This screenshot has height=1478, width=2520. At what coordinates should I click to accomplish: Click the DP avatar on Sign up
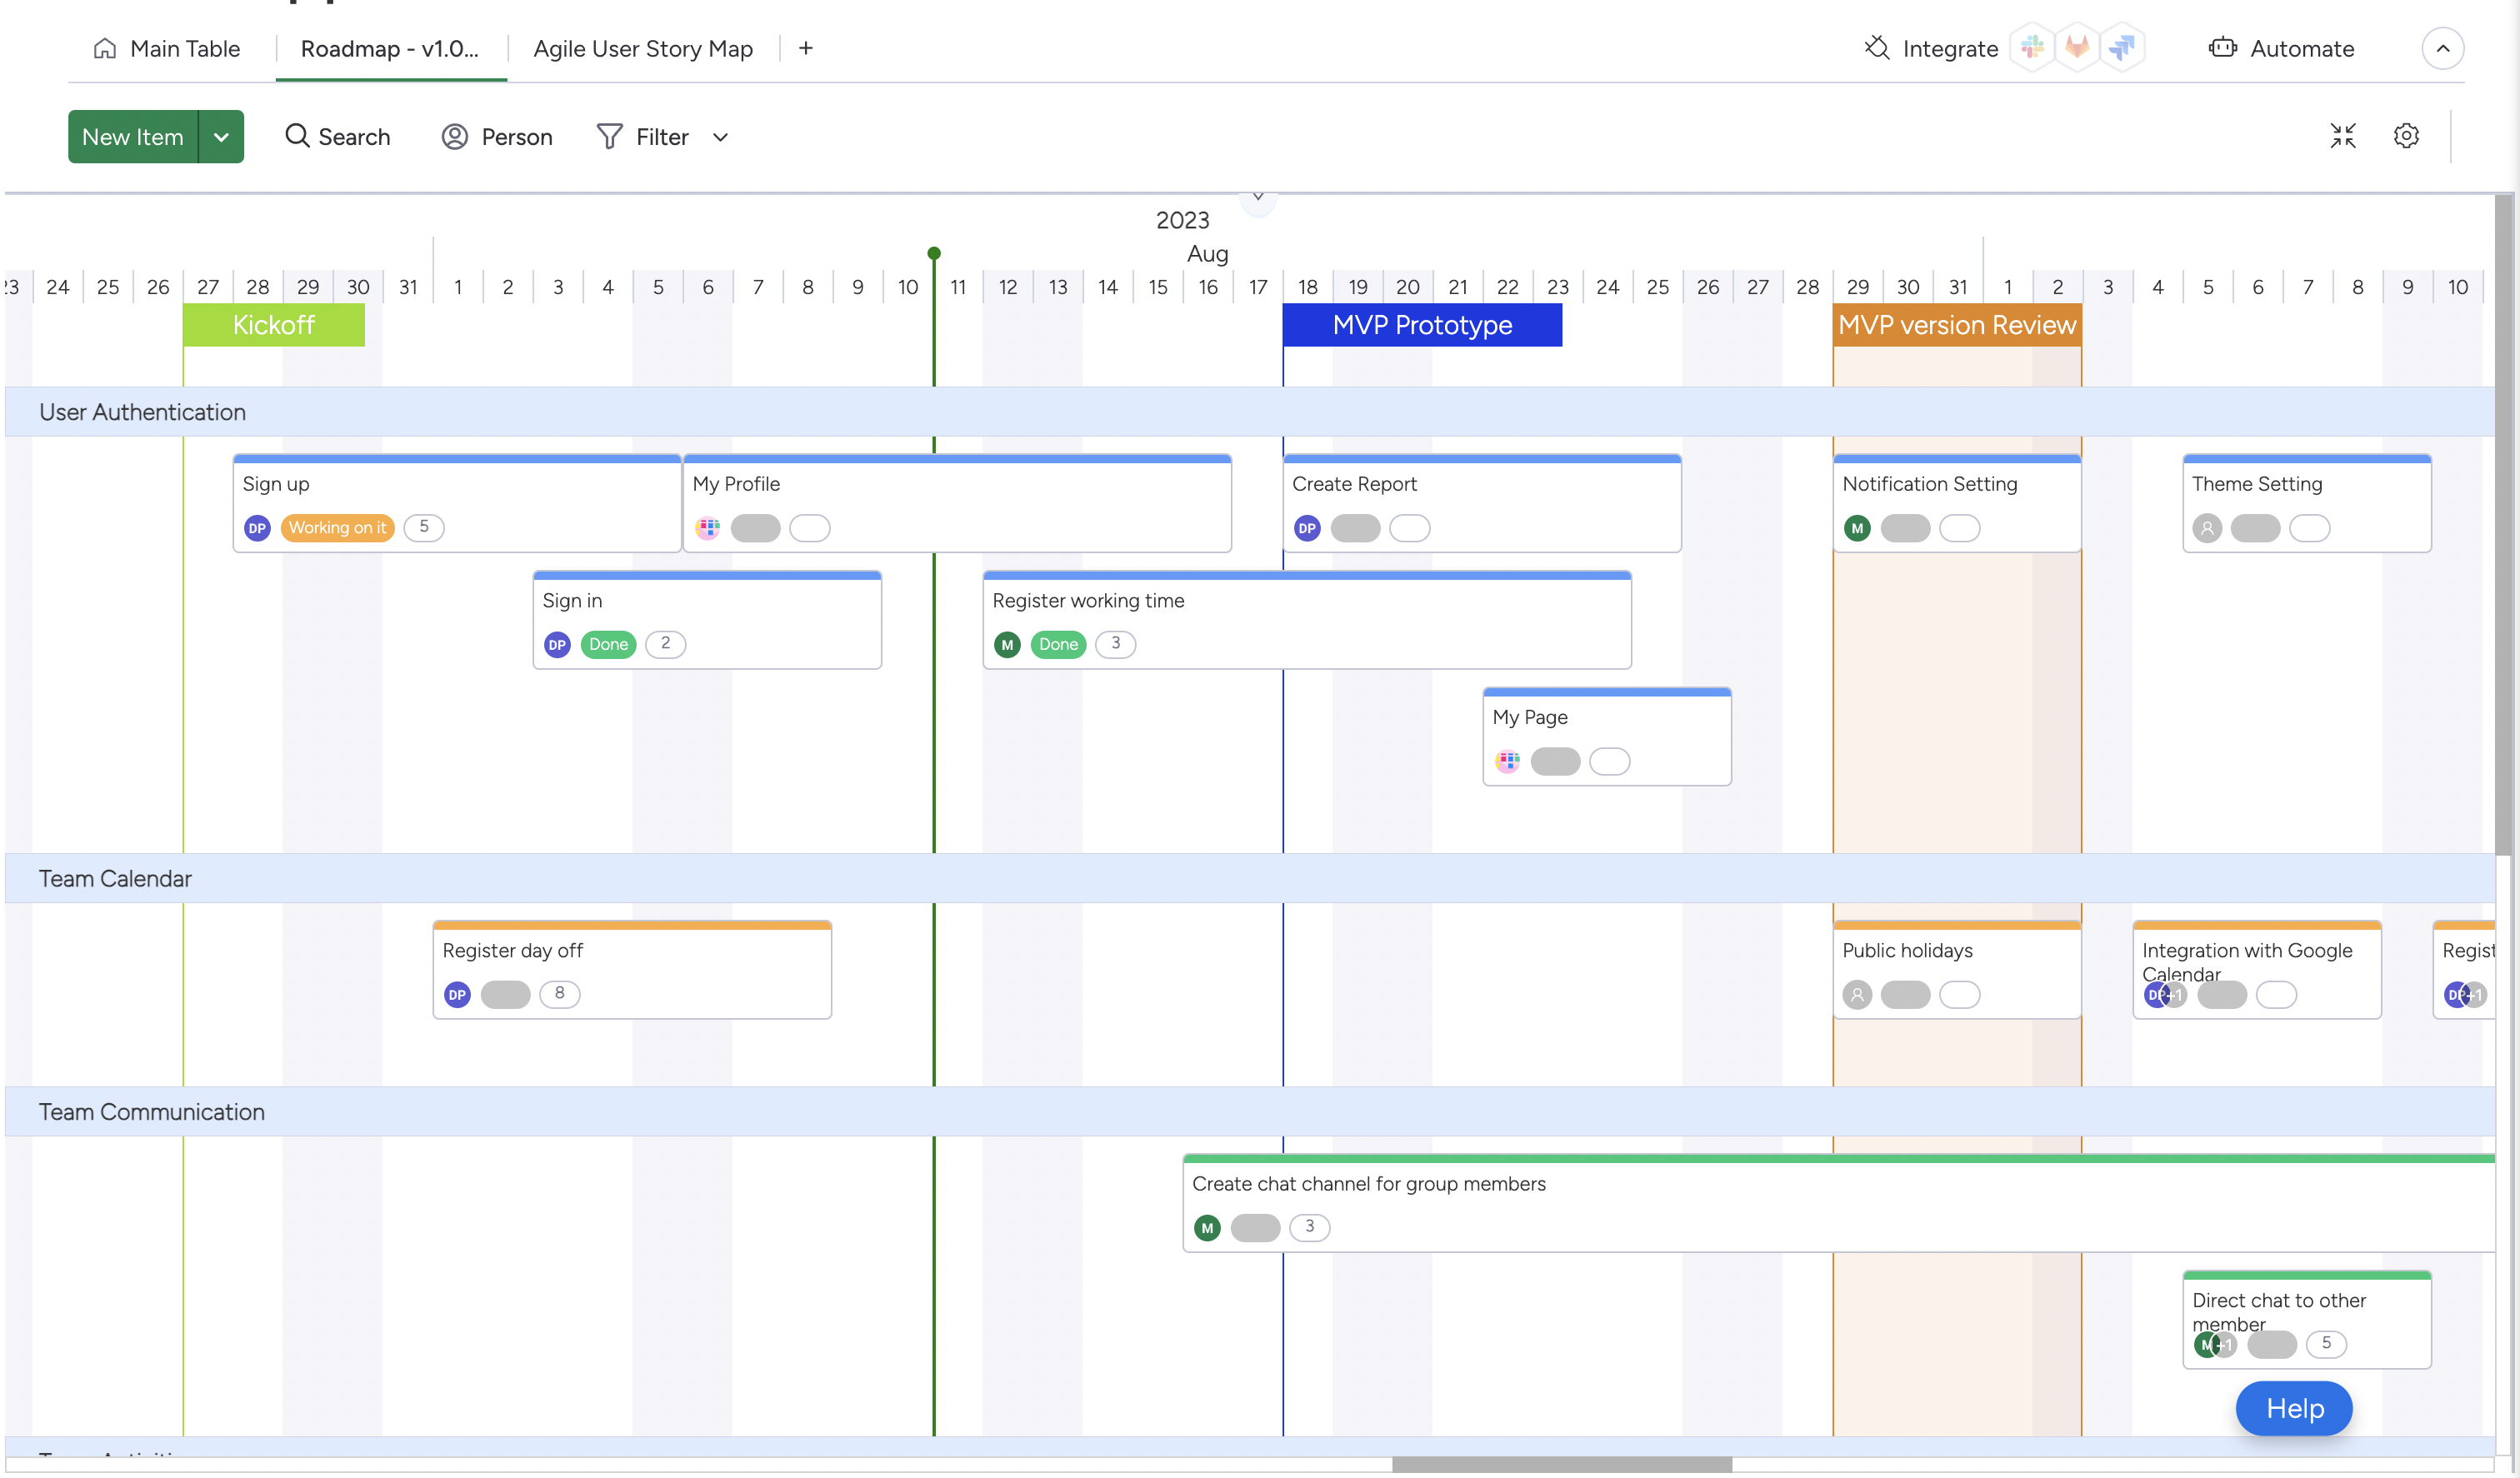tap(257, 528)
